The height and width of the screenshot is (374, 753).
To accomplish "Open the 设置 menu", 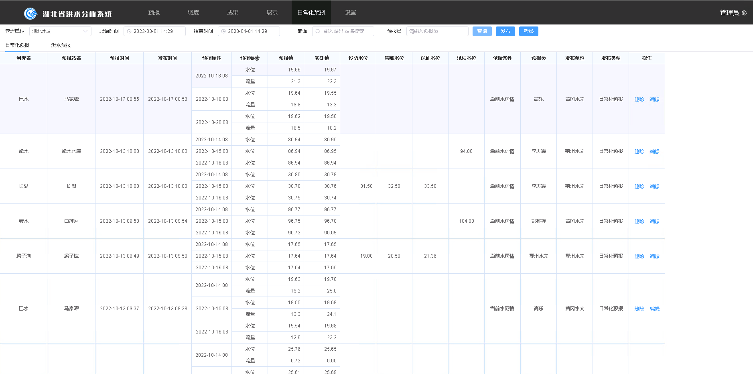I will (351, 12).
